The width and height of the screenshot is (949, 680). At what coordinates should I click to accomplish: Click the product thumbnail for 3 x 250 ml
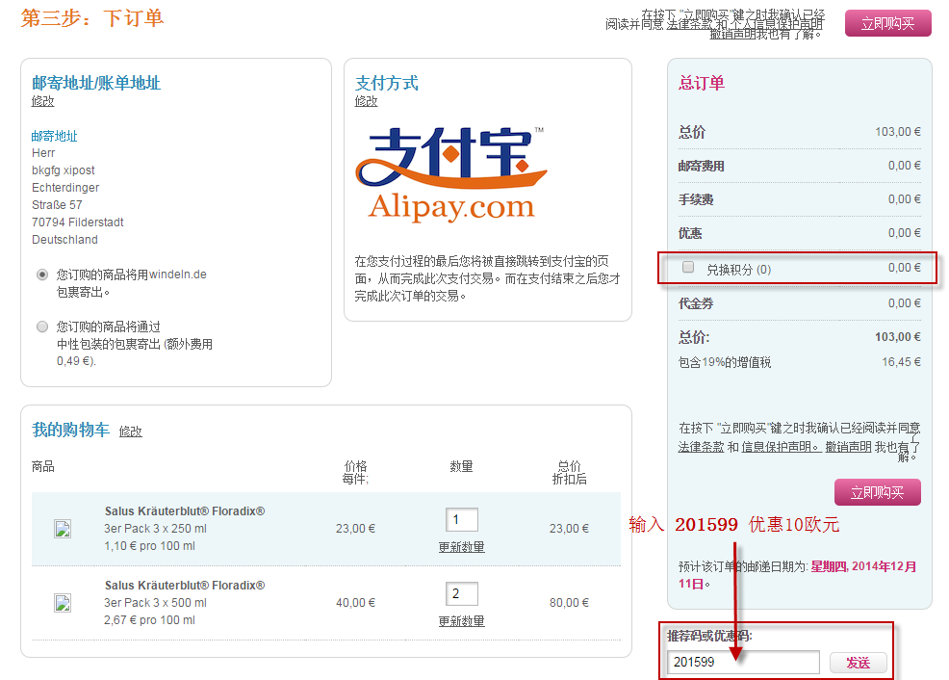(63, 529)
